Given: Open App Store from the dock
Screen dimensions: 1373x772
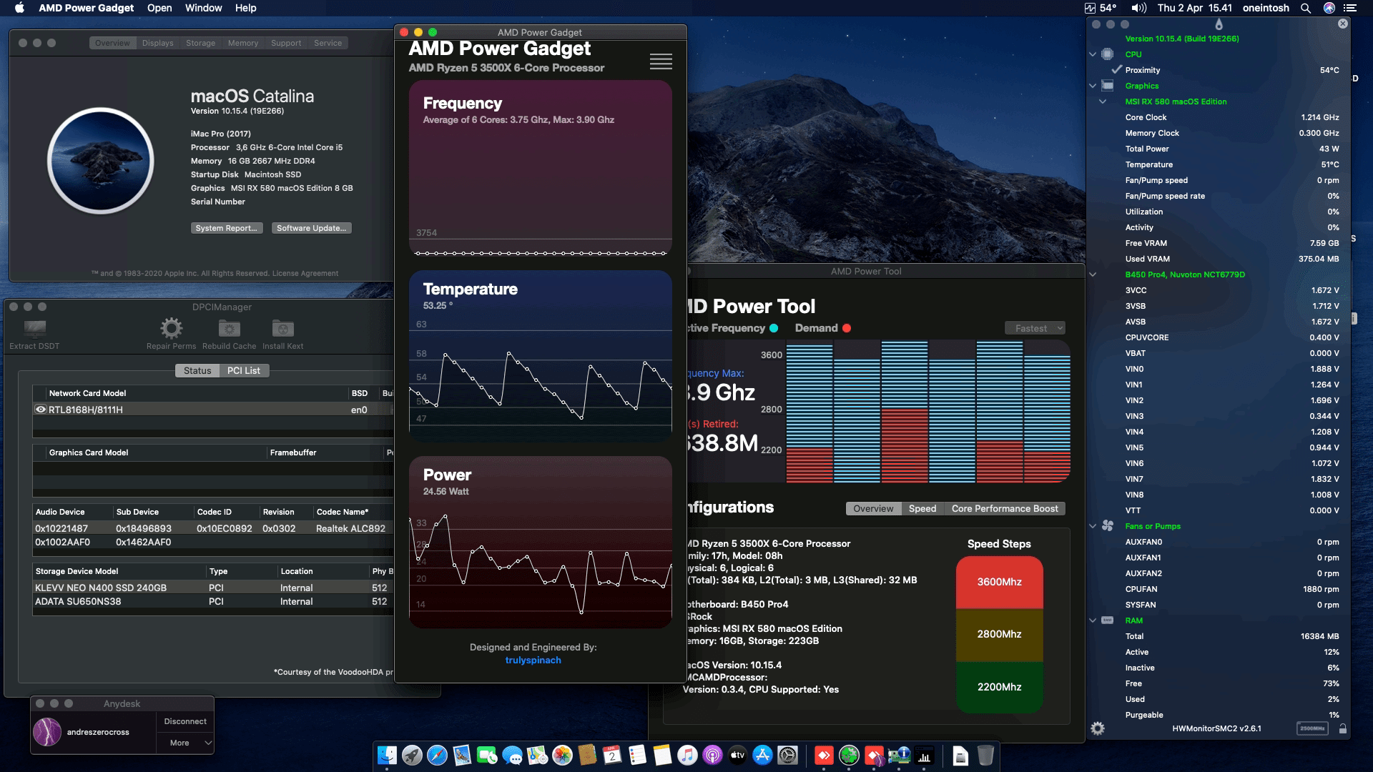Looking at the screenshot, I should [x=762, y=755].
